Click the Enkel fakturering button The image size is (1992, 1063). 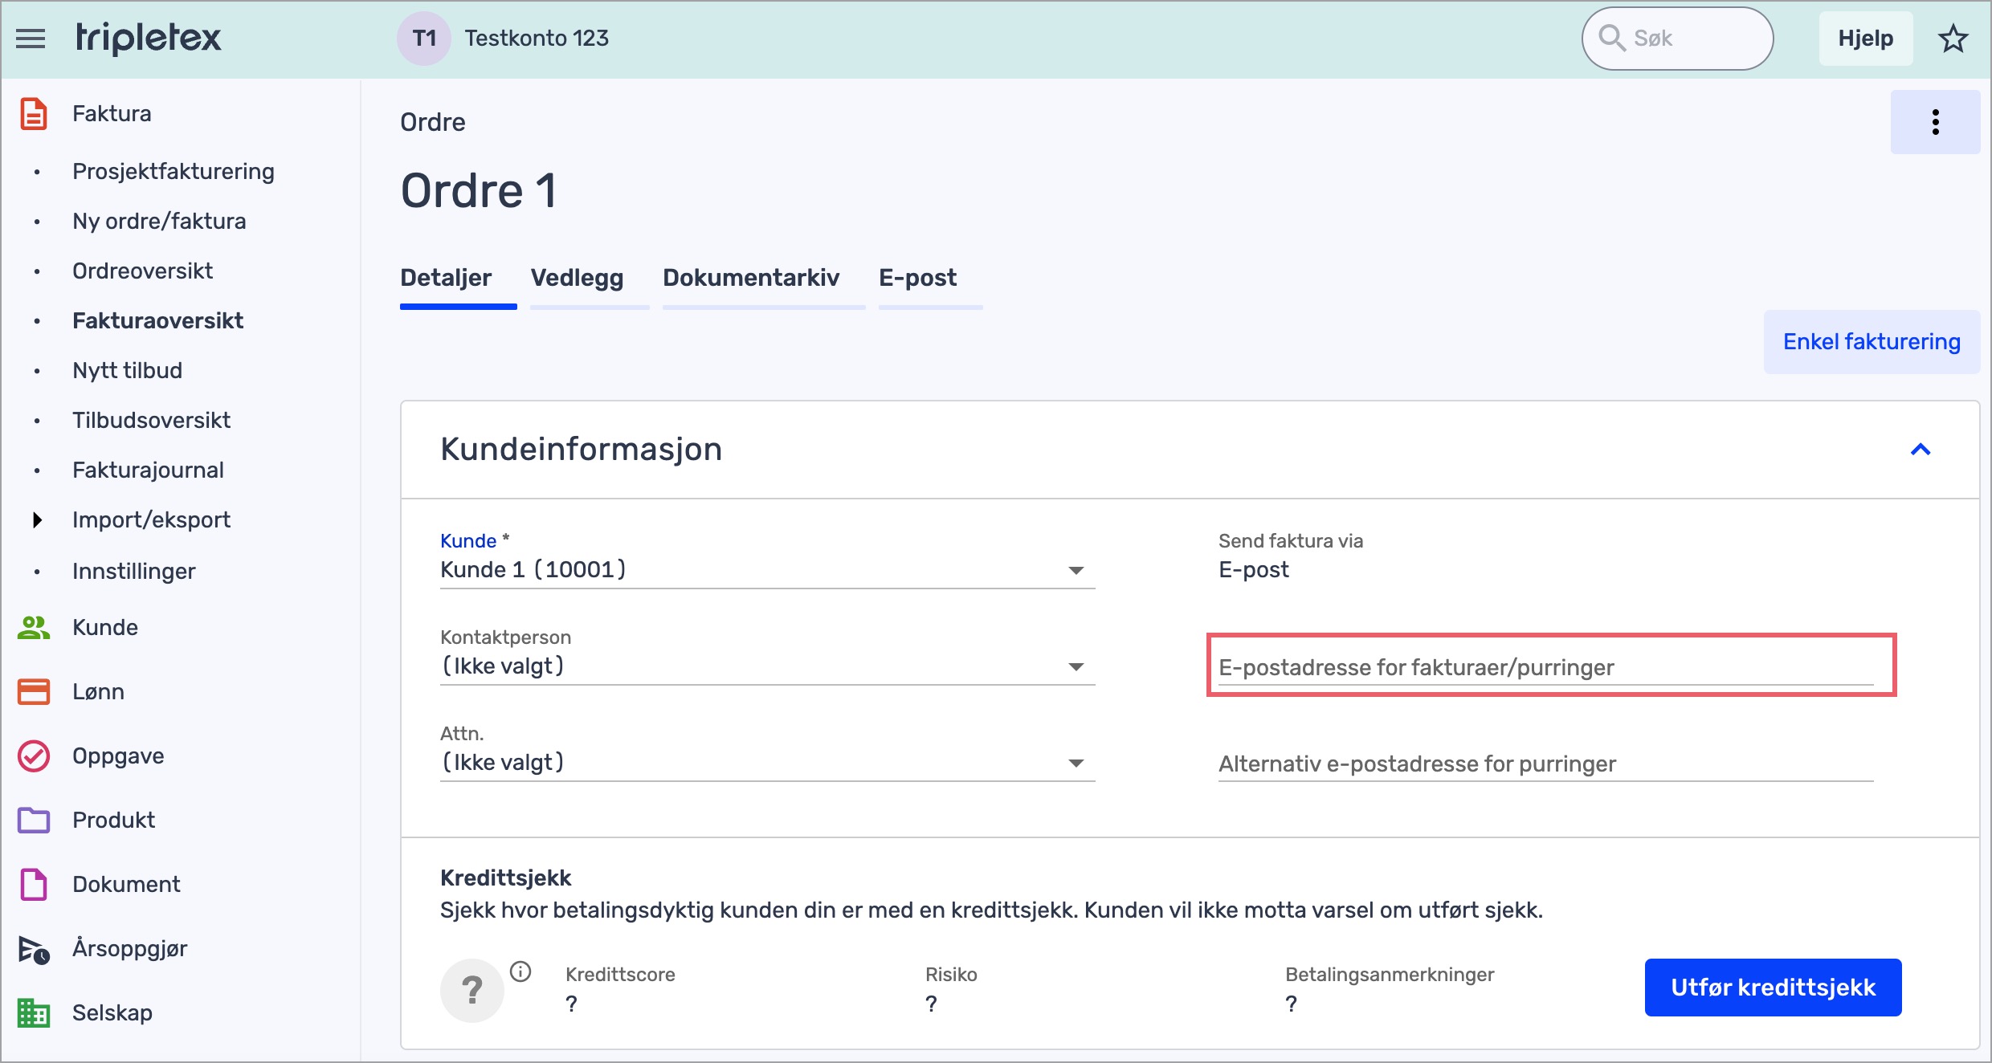pyautogui.click(x=1871, y=342)
